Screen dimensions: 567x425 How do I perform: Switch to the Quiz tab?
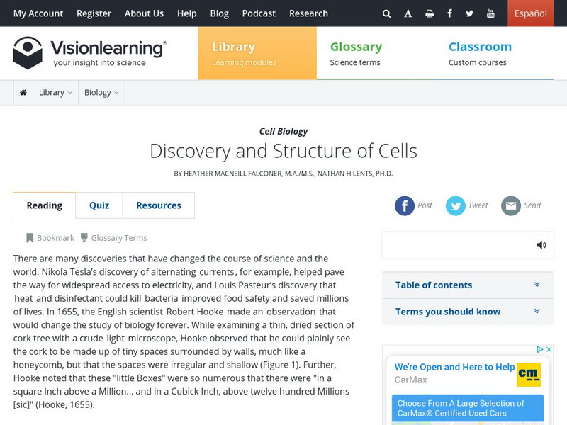pyautogui.click(x=99, y=205)
